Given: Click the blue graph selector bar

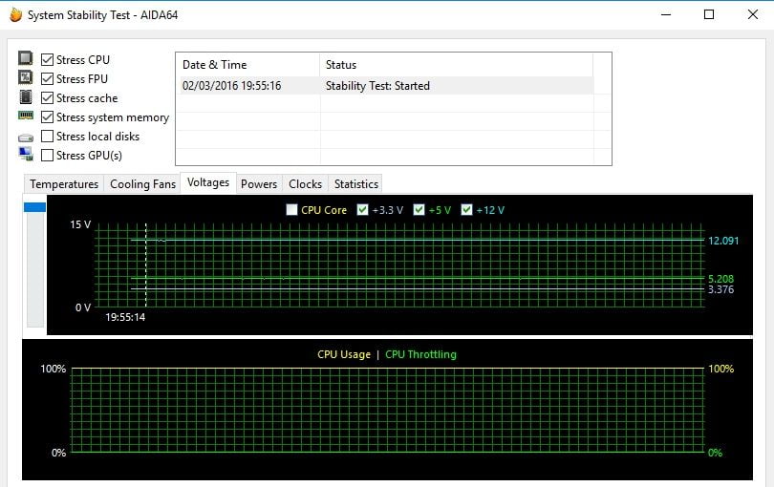Looking at the screenshot, I should pyautogui.click(x=35, y=207).
